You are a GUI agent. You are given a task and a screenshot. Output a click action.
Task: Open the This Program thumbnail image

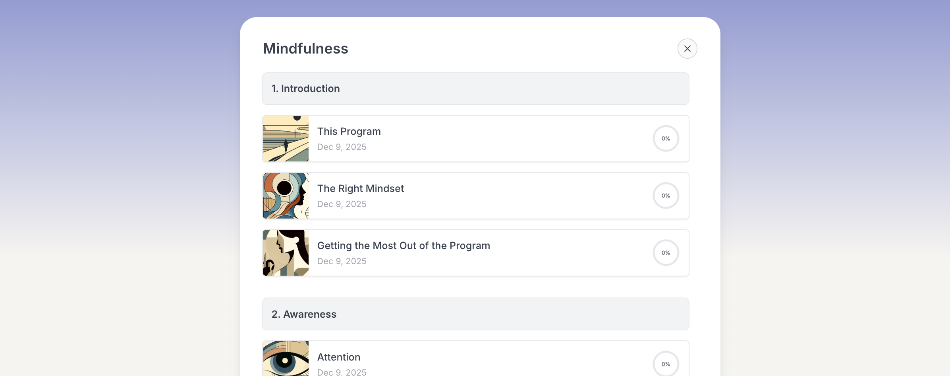pyautogui.click(x=286, y=138)
